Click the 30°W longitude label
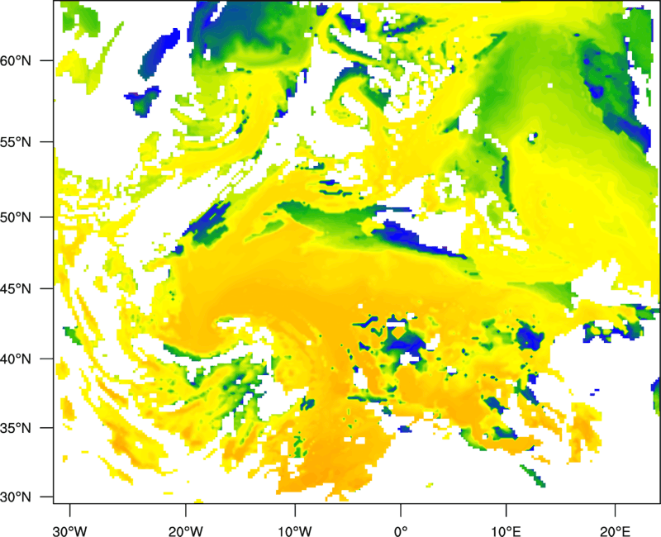The height and width of the screenshot is (537, 661). pos(69,531)
